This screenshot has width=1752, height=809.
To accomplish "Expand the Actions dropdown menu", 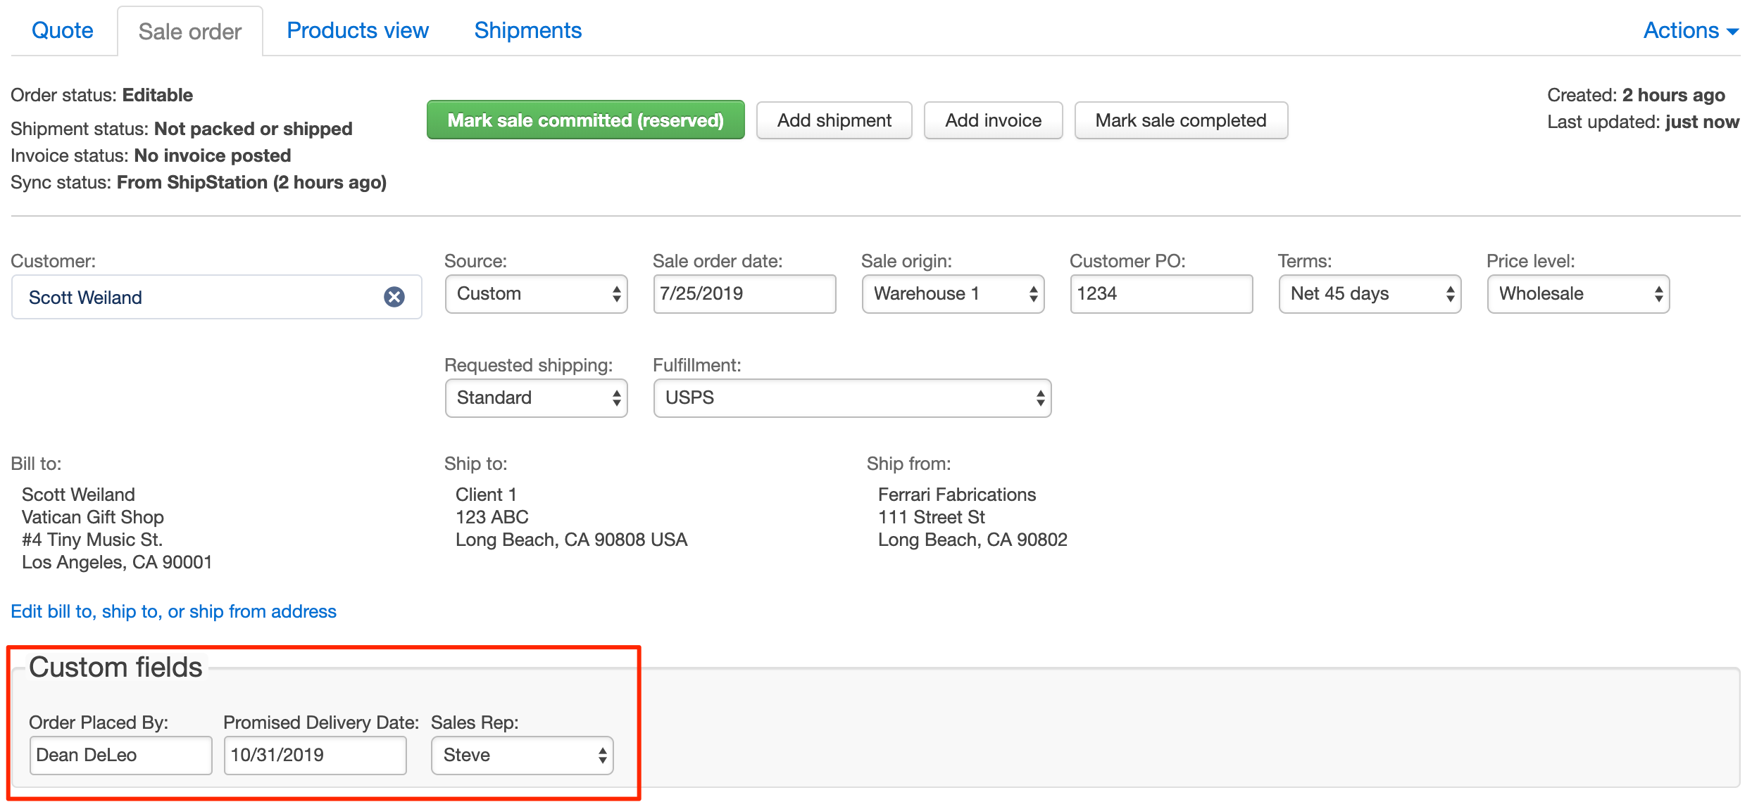I will point(1691,30).
